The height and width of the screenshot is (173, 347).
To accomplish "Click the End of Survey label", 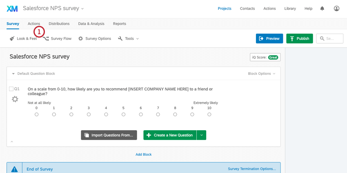I will point(40,169).
